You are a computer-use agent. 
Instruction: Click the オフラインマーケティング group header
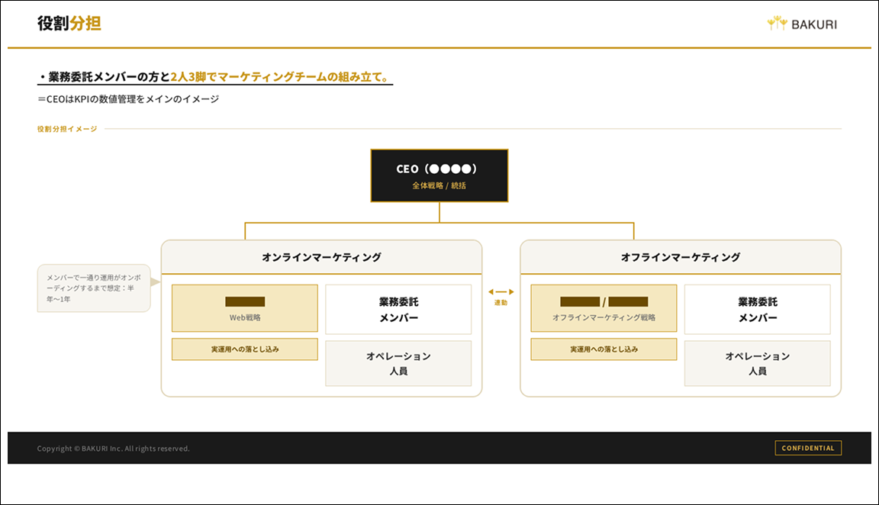click(x=680, y=258)
